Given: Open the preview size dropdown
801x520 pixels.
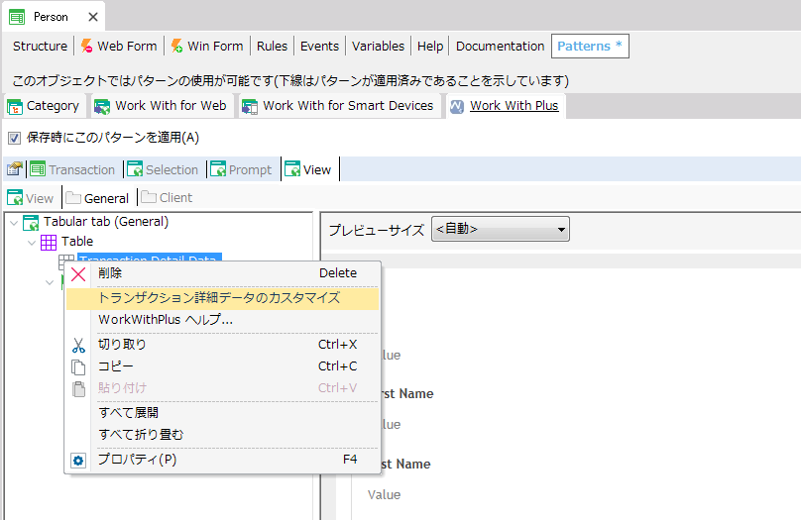Looking at the screenshot, I should [500, 229].
